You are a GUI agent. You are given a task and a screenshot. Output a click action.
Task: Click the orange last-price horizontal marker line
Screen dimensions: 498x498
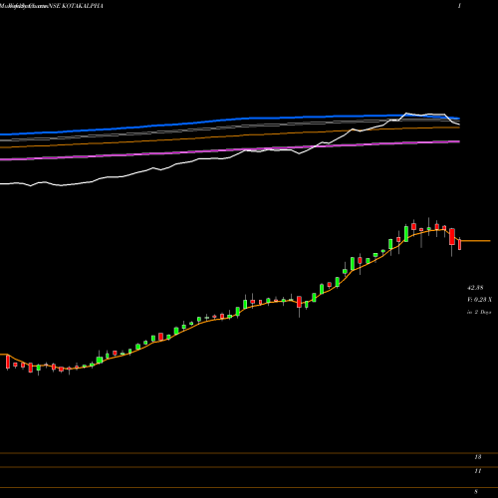point(476,241)
